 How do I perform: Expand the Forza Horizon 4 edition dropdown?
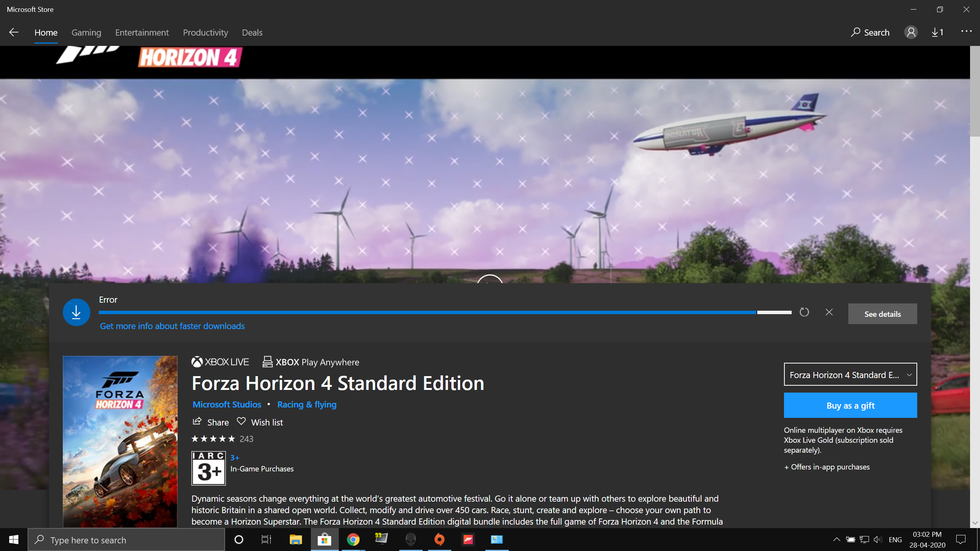(x=850, y=375)
